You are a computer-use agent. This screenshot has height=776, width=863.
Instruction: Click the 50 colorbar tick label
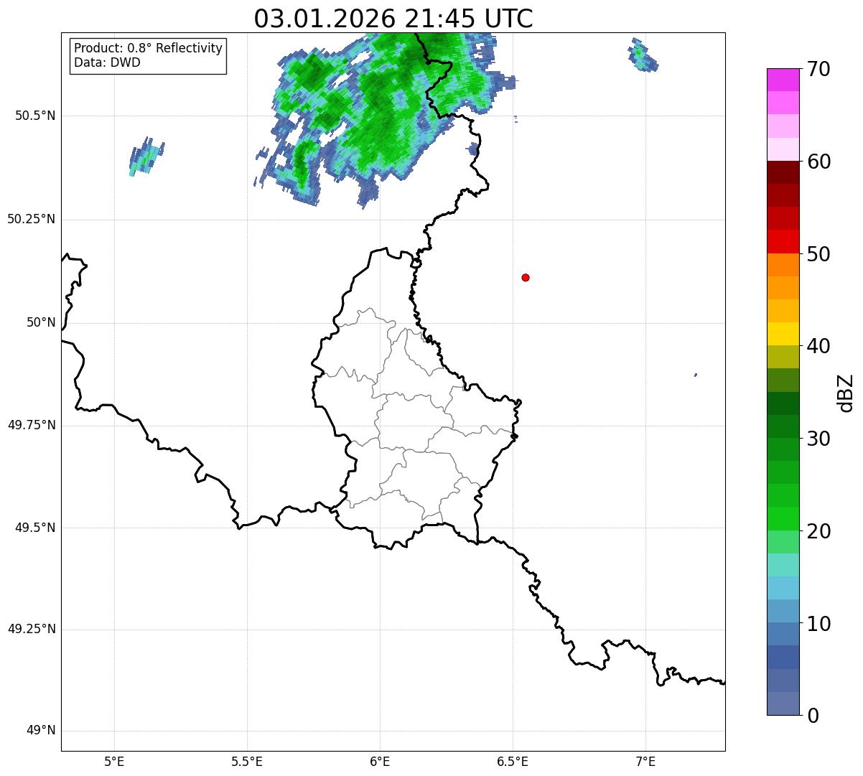pyautogui.click(x=818, y=254)
